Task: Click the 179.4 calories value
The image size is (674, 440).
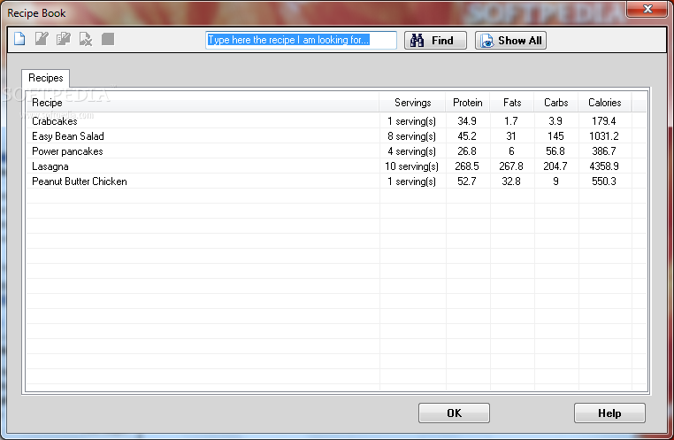Action: [x=604, y=121]
